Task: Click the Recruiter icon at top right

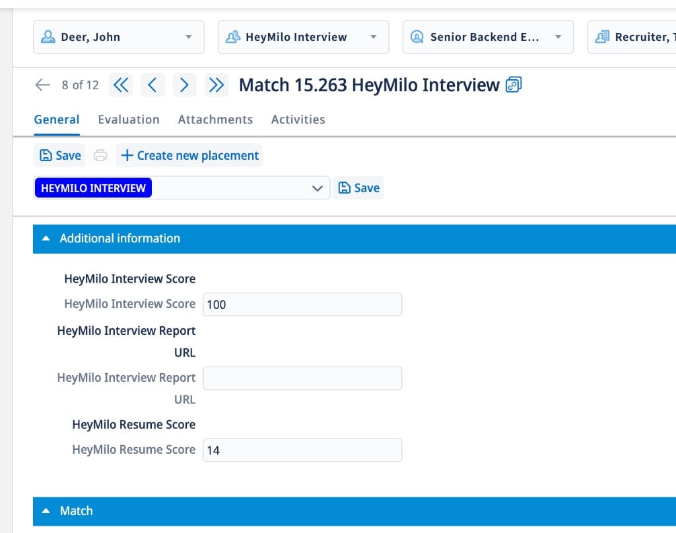Action: pyautogui.click(x=602, y=36)
